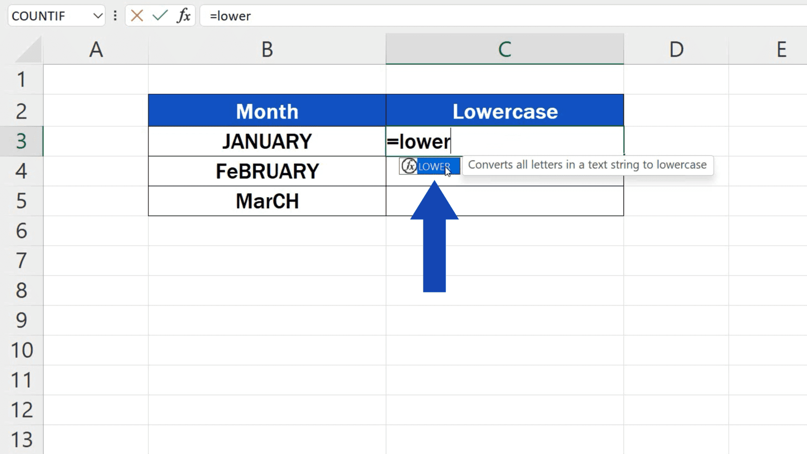Click the Insert Function fx icon
This screenshot has height=454, width=807.
click(184, 16)
